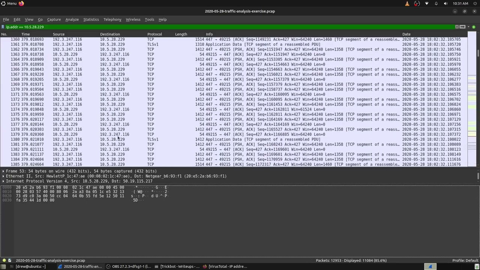Viewport: 480px width, 270px height.
Task: Select packet number 1385 row
Action: click(x=234, y=164)
